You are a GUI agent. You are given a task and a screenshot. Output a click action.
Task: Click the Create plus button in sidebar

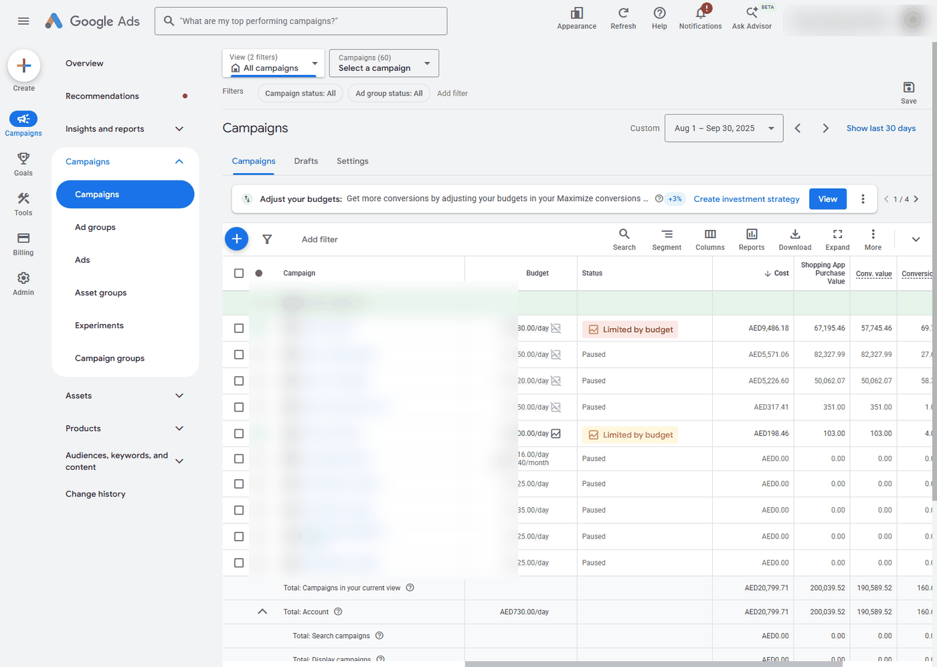click(24, 65)
